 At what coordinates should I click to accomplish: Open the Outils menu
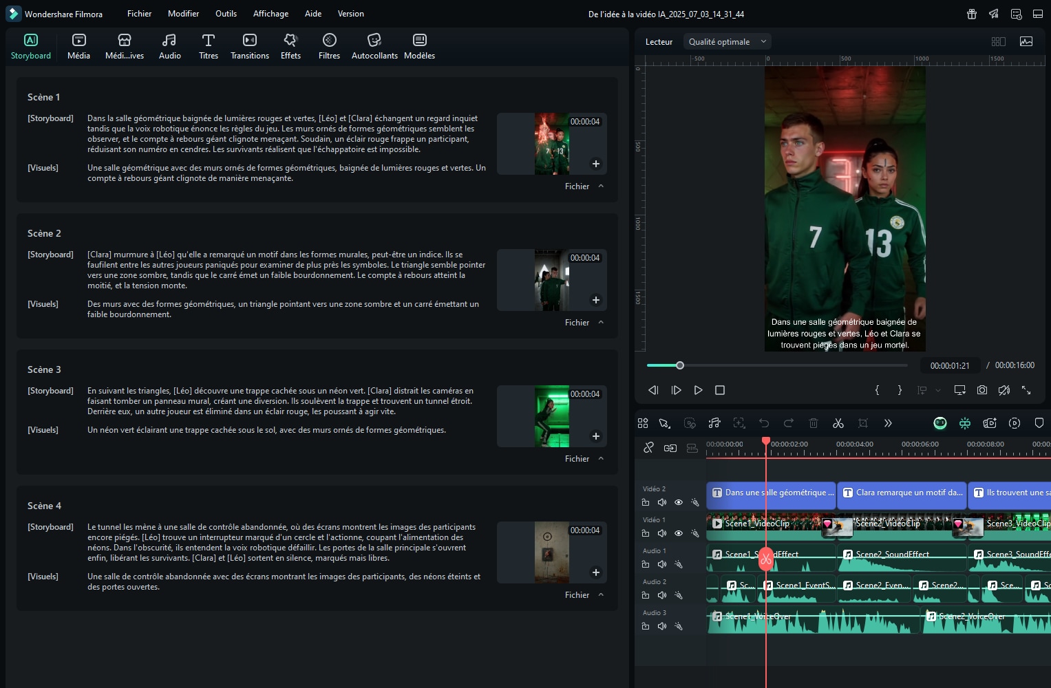coord(226,14)
